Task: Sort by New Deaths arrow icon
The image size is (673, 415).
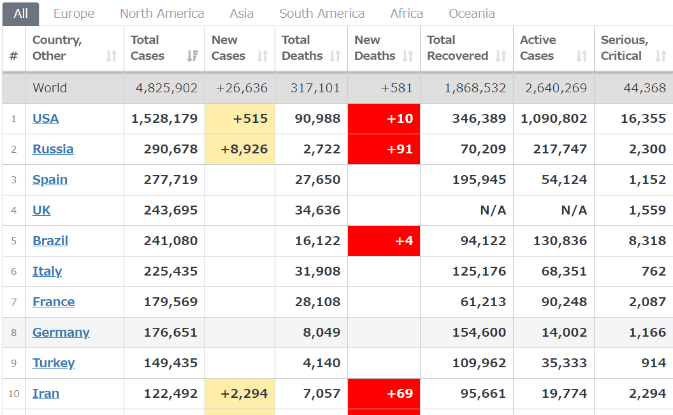Action: click(x=408, y=56)
